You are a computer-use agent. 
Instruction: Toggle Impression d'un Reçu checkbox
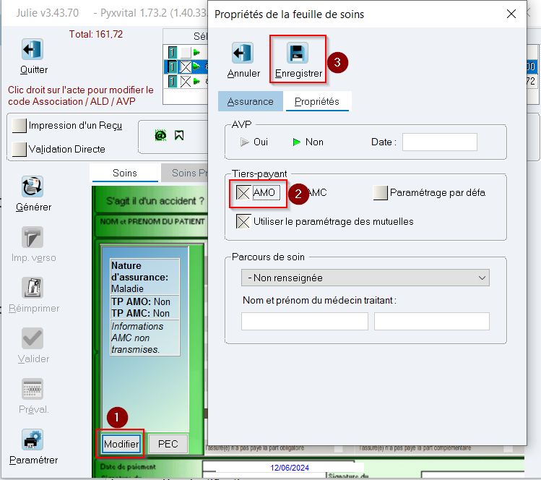point(19,126)
